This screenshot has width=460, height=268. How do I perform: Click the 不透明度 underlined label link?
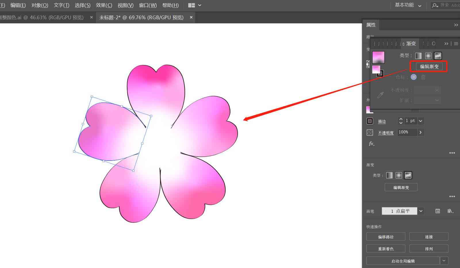click(386, 133)
